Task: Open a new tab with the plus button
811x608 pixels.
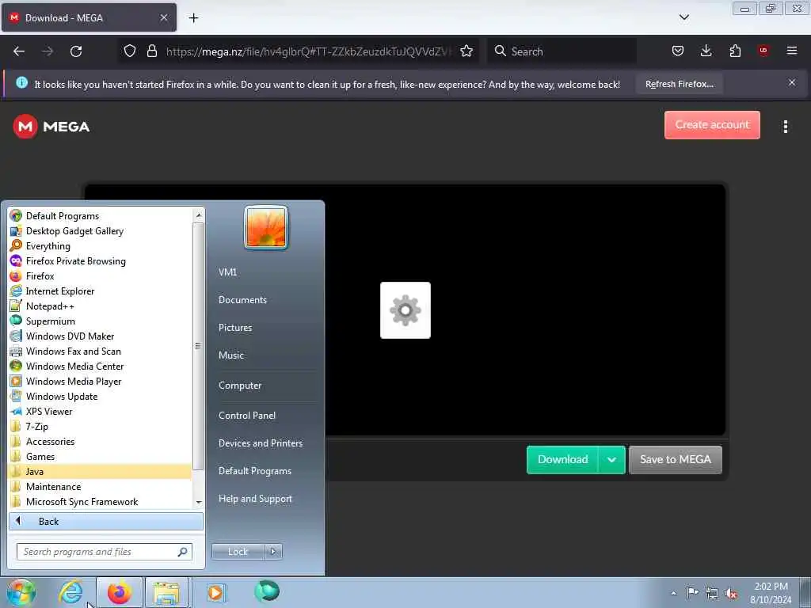Action: coord(193,18)
